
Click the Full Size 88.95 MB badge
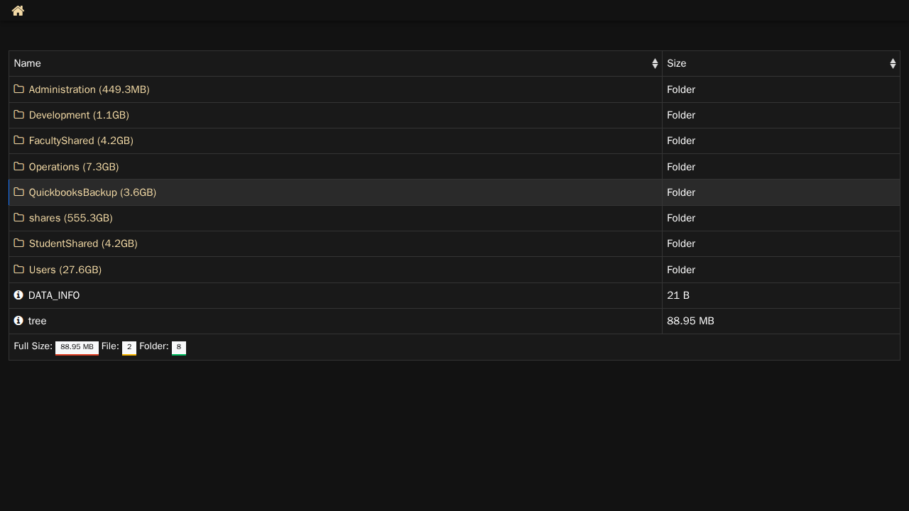point(77,347)
